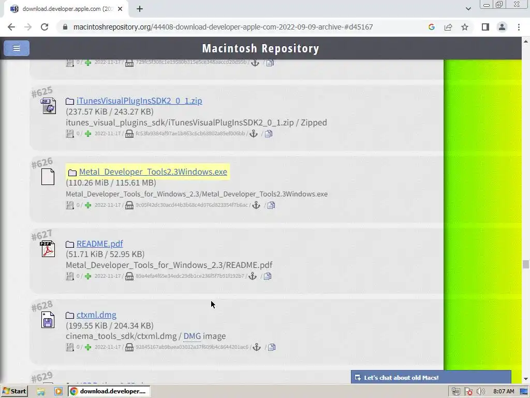Copy hash icon in iTunesVisualPlugInsSDK row

269,134
